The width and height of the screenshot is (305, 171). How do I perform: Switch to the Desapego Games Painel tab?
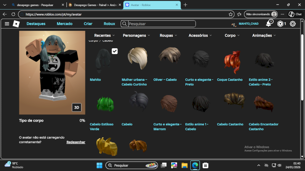coord(93,5)
